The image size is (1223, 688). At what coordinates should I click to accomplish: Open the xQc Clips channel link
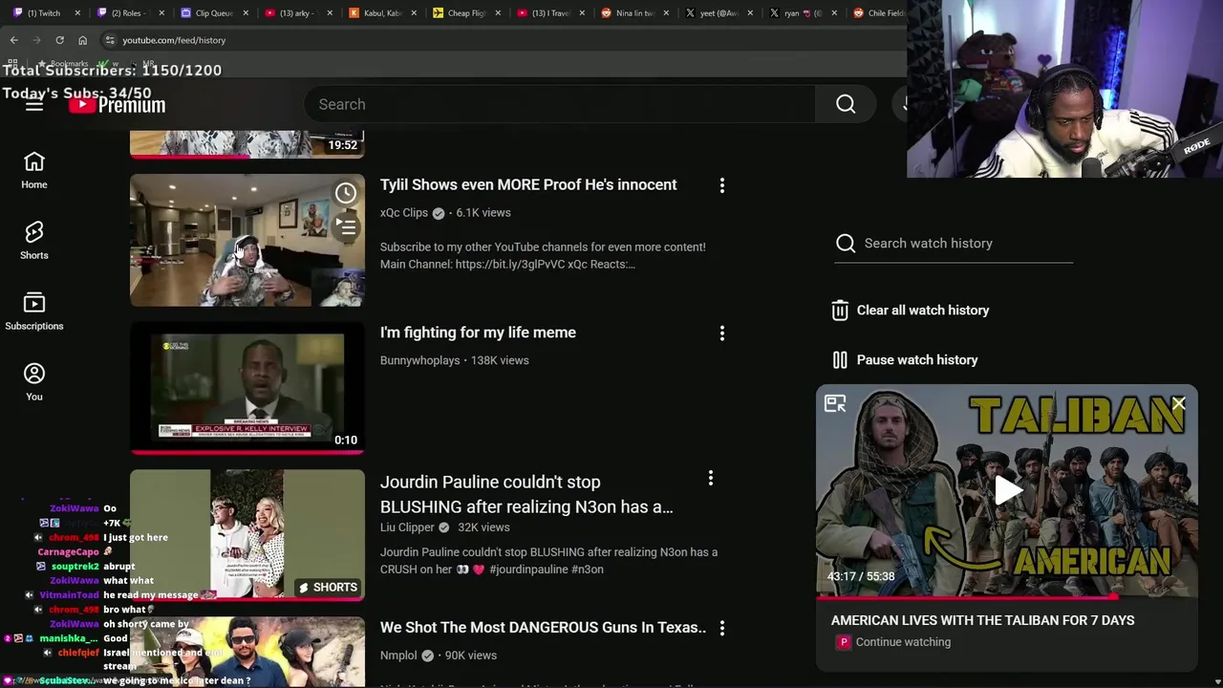[404, 212]
